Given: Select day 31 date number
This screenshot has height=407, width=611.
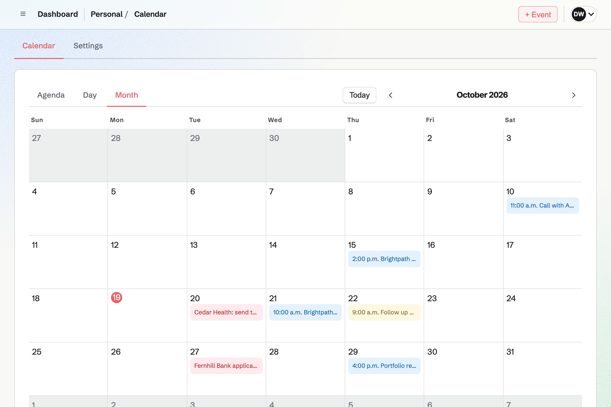Looking at the screenshot, I should 510,352.
